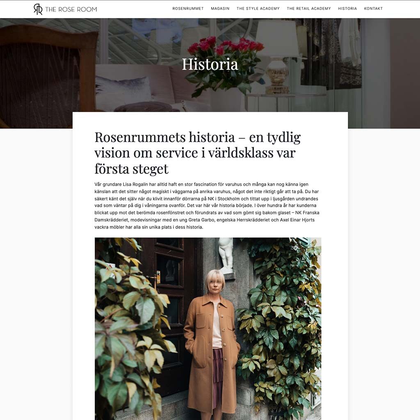Select the Historia navigation link
This screenshot has height=420, width=420.
(x=347, y=9)
